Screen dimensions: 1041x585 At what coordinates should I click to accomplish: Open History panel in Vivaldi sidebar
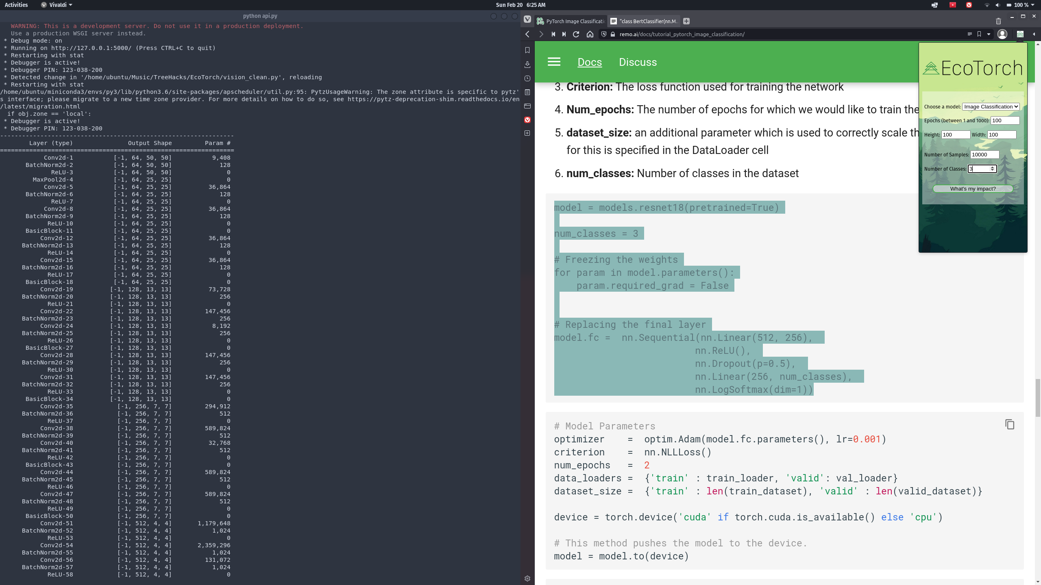tap(527, 78)
